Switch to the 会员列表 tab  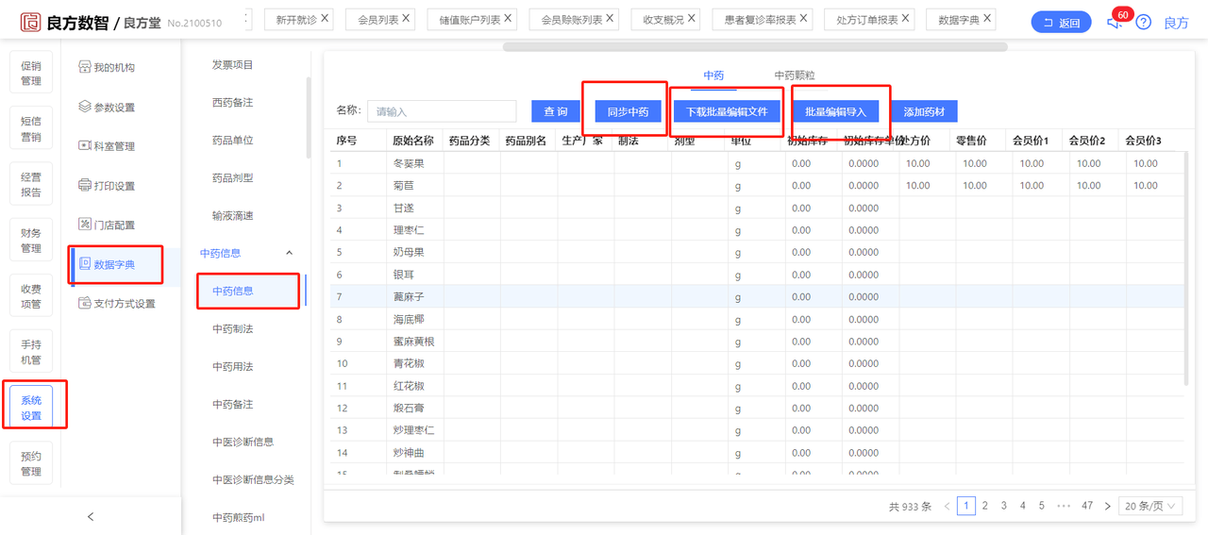377,19
